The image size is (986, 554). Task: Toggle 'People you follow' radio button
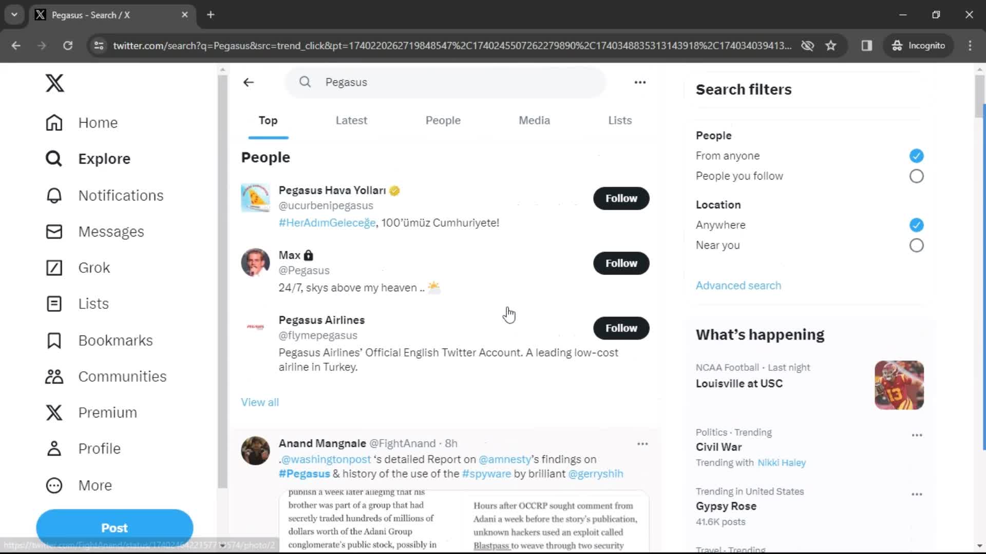(x=916, y=176)
